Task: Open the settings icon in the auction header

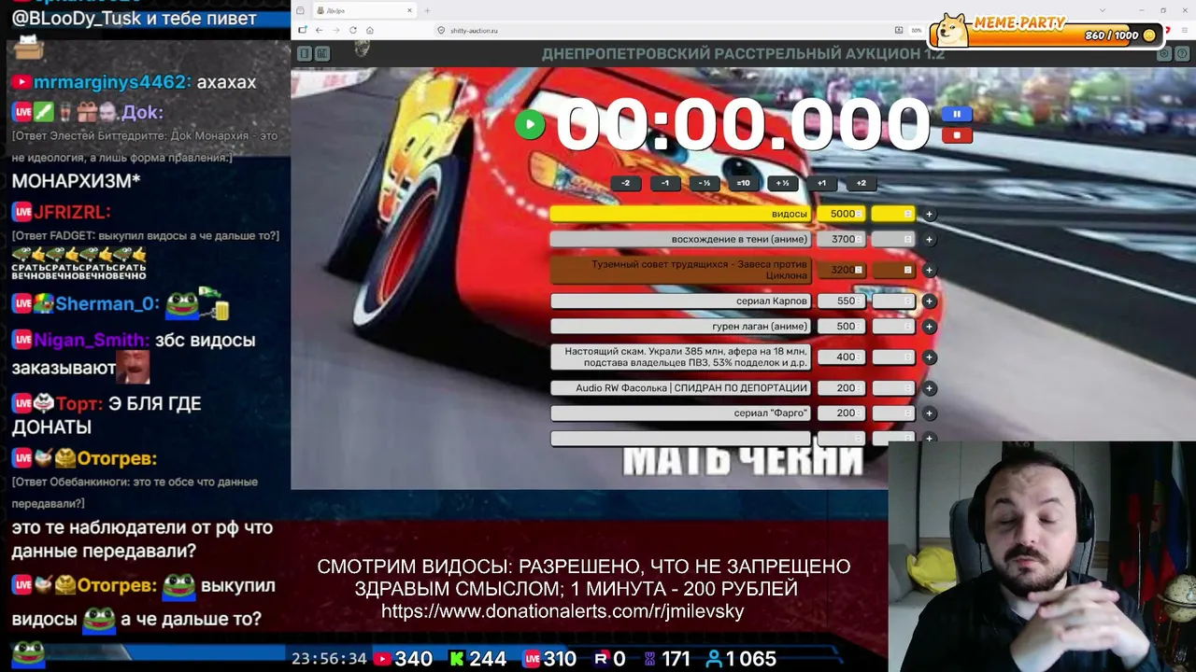Action: point(1164,54)
